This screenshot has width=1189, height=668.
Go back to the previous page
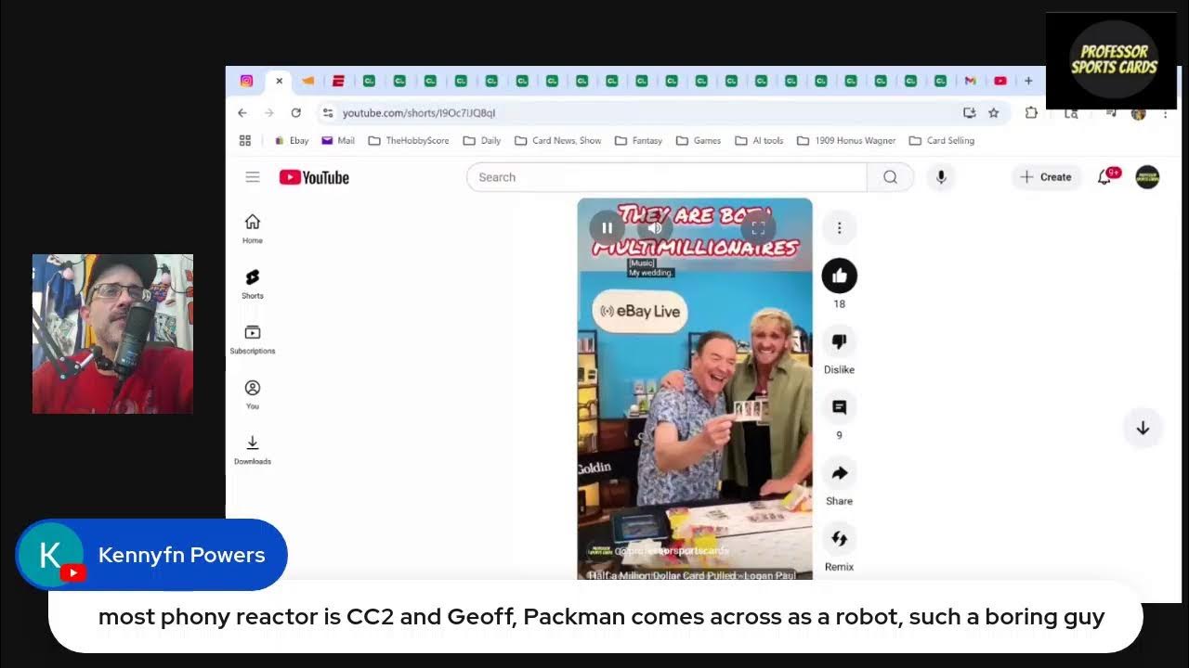(242, 112)
